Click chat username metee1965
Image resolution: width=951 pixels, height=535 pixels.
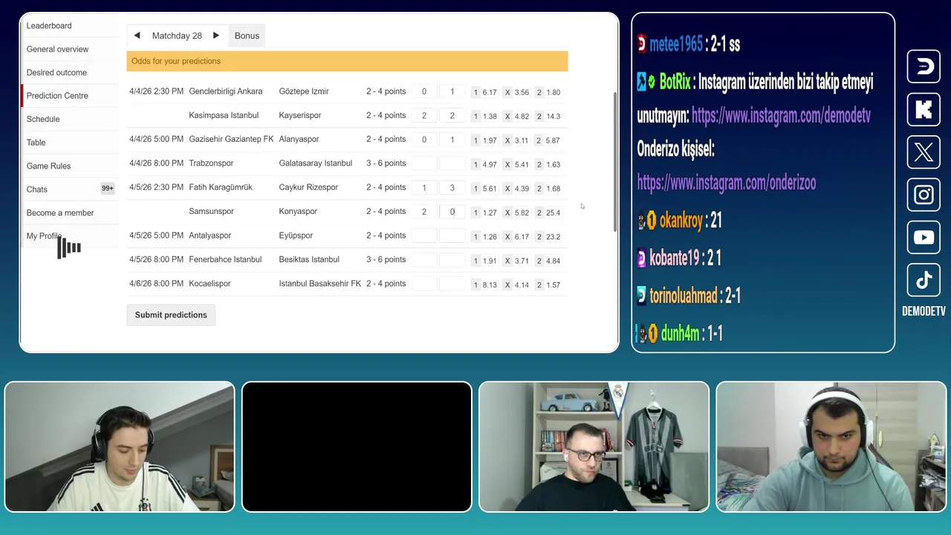pyautogui.click(x=675, y=45)
